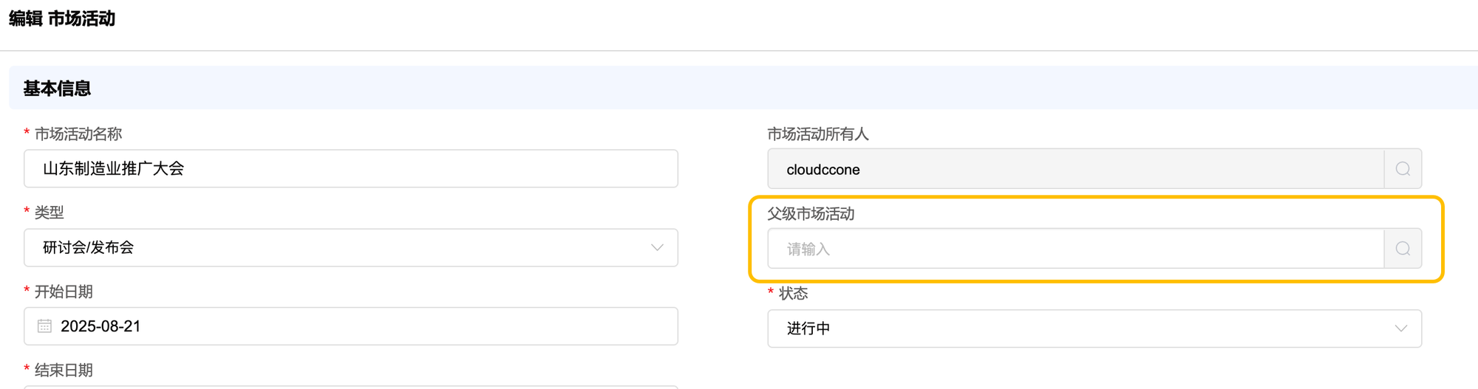
Task: Focus the 市场活动名称 field containing 山东制造业推广大会
Action: click(x=350, y=168)
